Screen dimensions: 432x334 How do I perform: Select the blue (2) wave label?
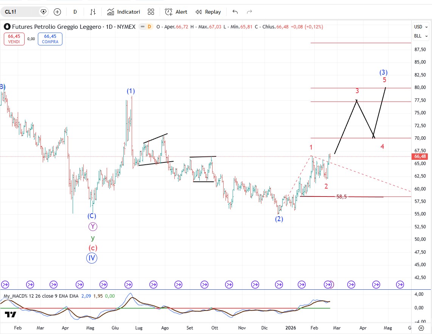pyautogui.click(x=279, y=219)
